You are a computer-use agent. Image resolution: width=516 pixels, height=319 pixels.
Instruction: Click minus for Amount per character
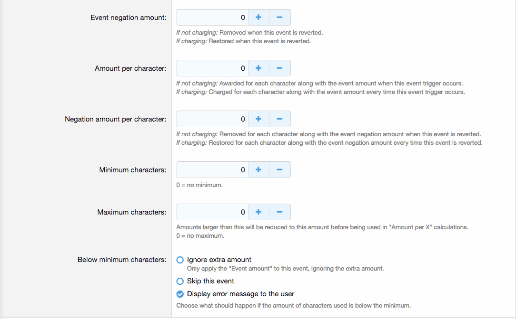point(280,68)
